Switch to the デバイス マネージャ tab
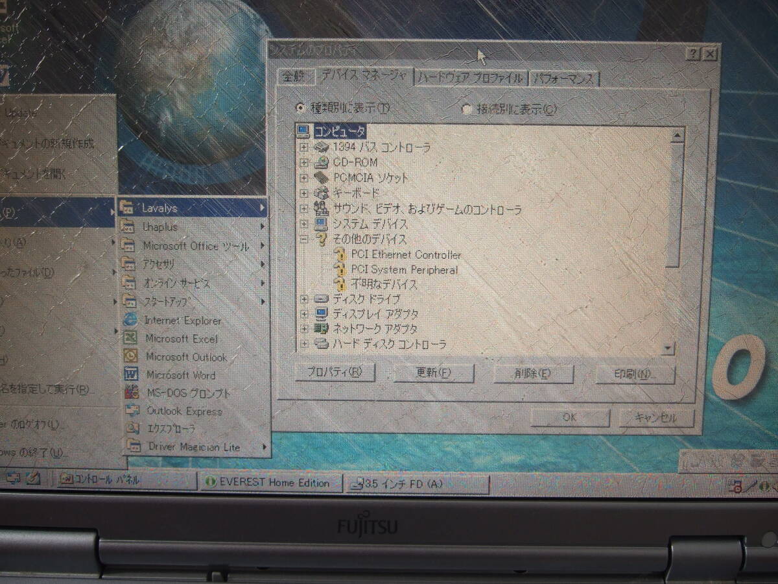Viewport: 778px width, 584px height. [364, 75]
